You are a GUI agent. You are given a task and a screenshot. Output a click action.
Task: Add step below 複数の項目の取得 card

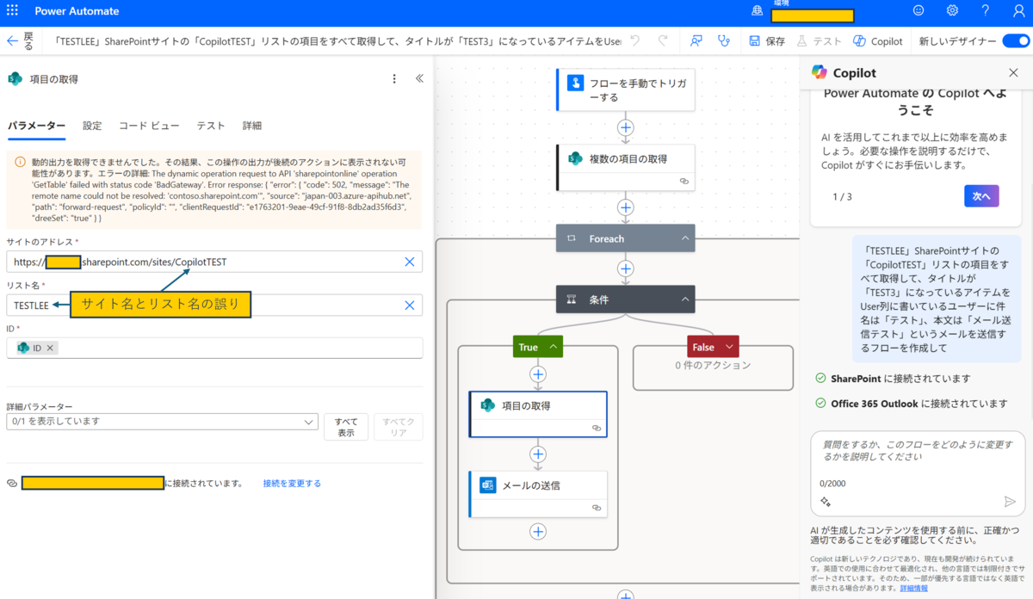pos(626,207)
